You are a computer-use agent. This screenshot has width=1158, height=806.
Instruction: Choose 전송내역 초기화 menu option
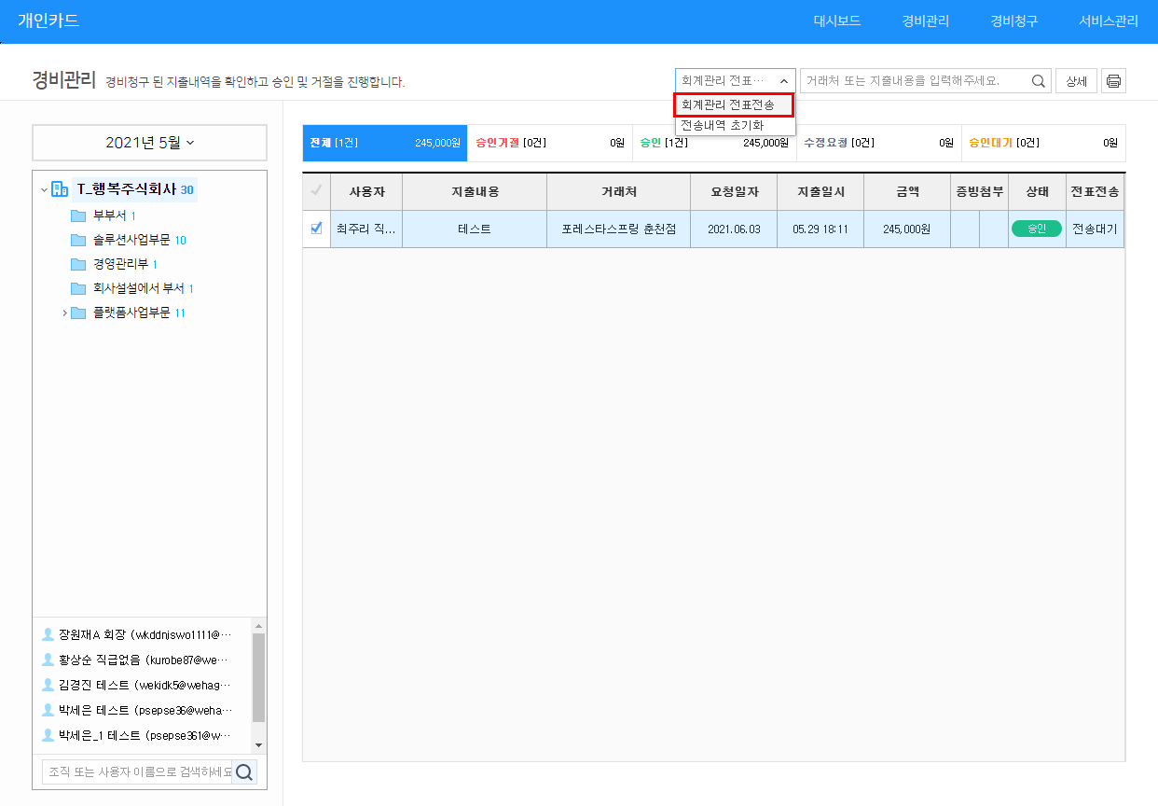[723, 125]
